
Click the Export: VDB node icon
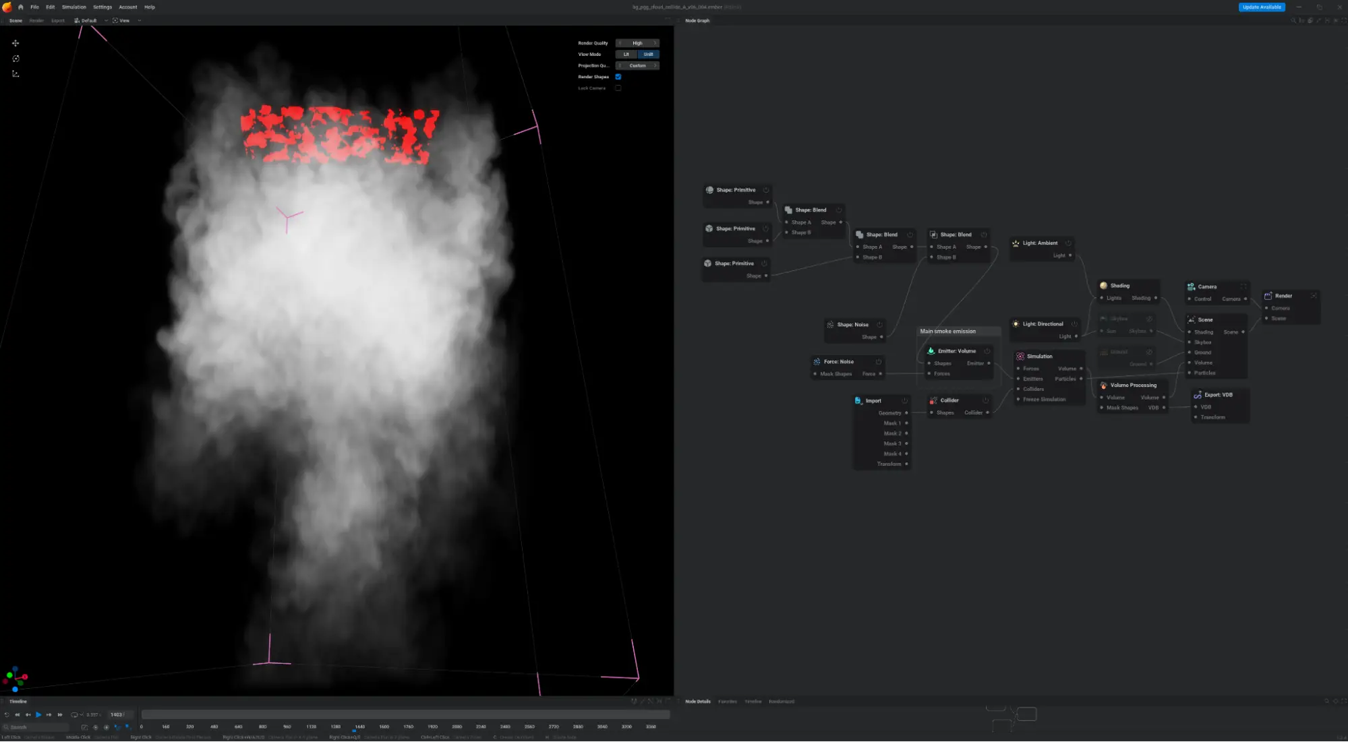click(x=1198, y=395)
